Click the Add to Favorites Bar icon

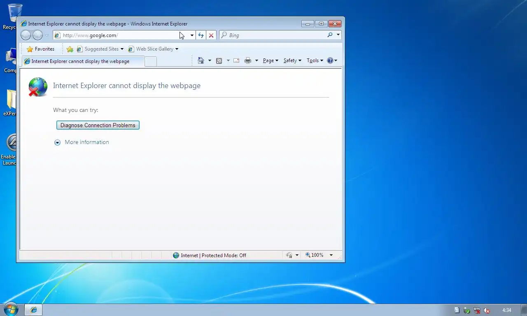(70, 49)
